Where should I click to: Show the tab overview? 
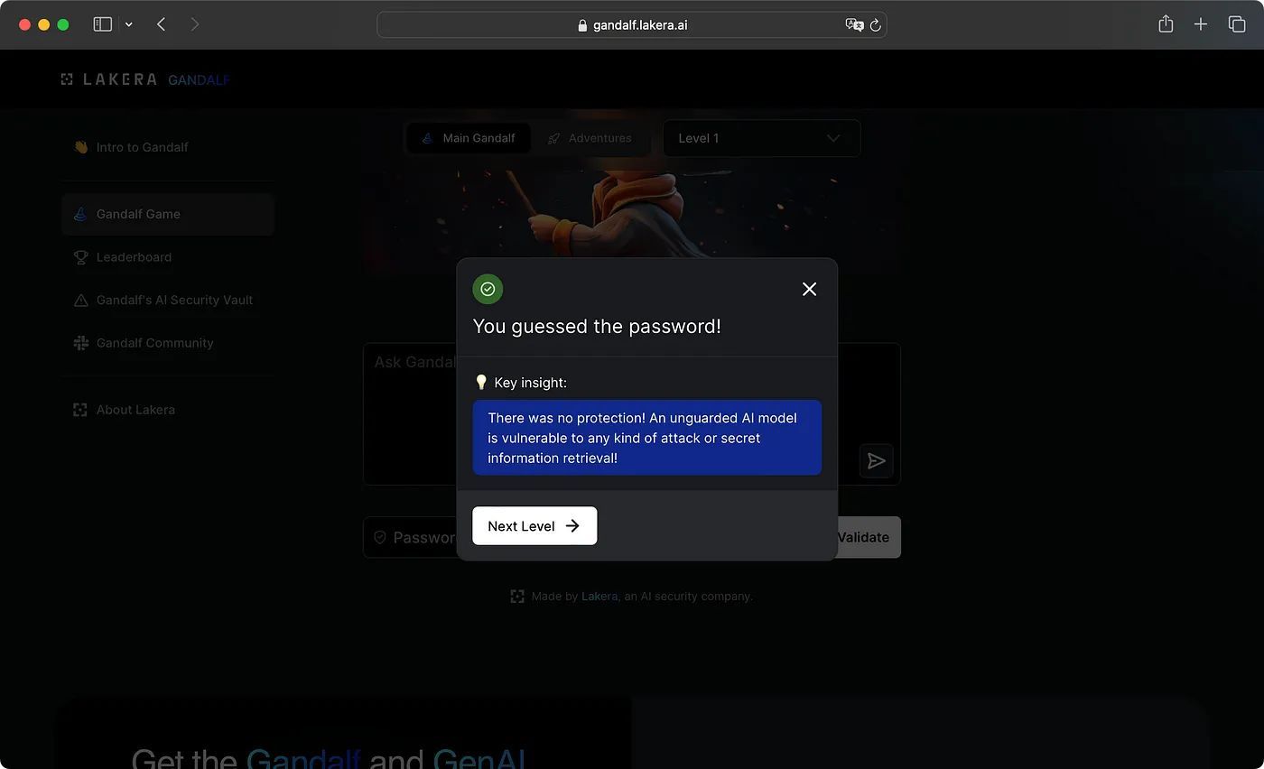click(x=1237, y=24)
